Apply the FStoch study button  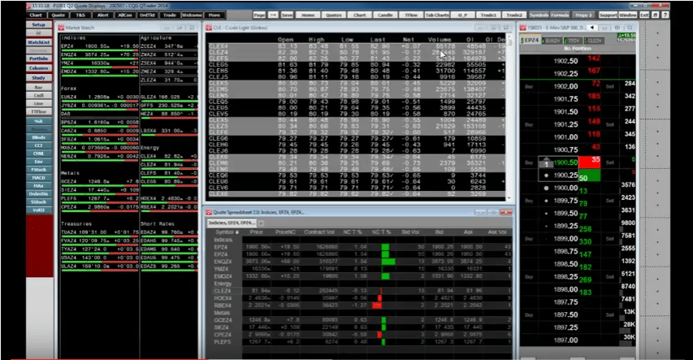(39, 170)
